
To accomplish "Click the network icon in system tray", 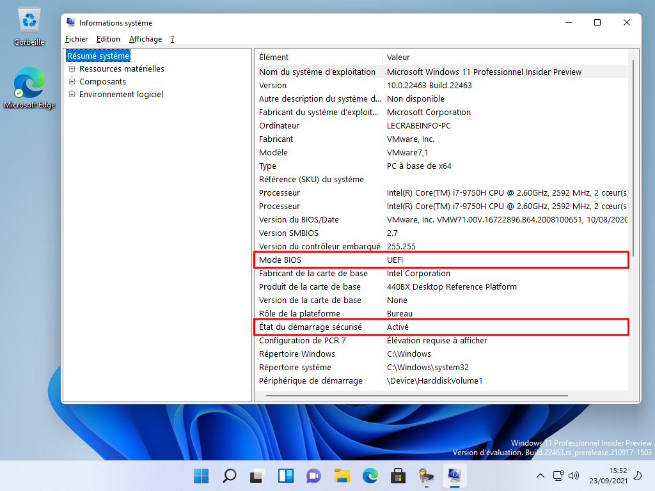I will (558, 476).
